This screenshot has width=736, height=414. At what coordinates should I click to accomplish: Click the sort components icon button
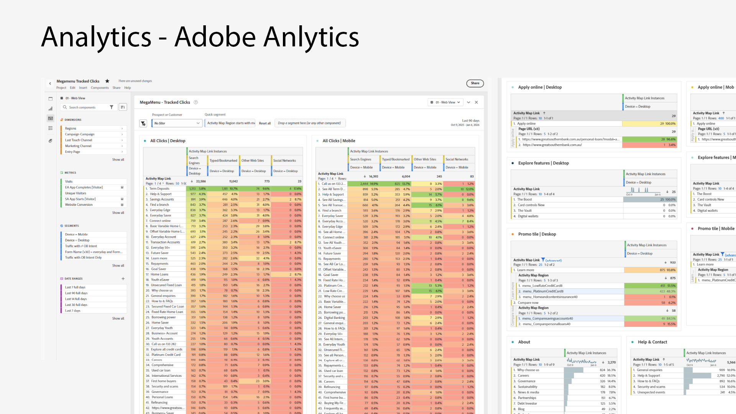tap(123, 107)
